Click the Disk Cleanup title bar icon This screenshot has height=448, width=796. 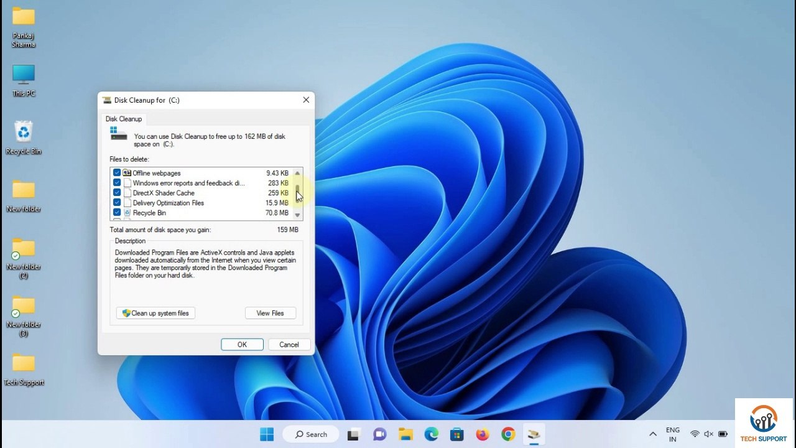(x=107, y=100)
